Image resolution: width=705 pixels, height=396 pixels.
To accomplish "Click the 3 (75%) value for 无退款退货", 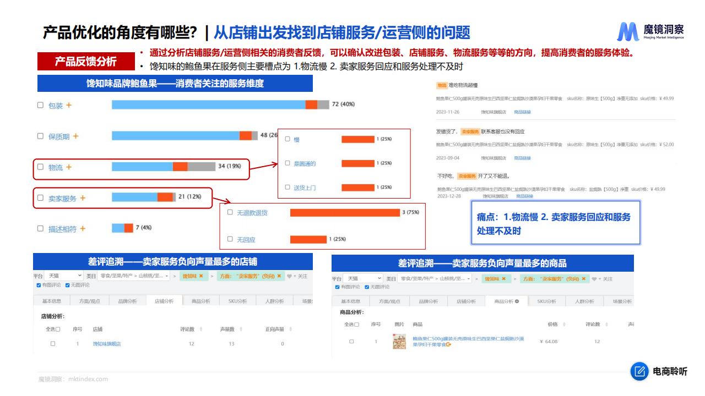I will (410, 212).
